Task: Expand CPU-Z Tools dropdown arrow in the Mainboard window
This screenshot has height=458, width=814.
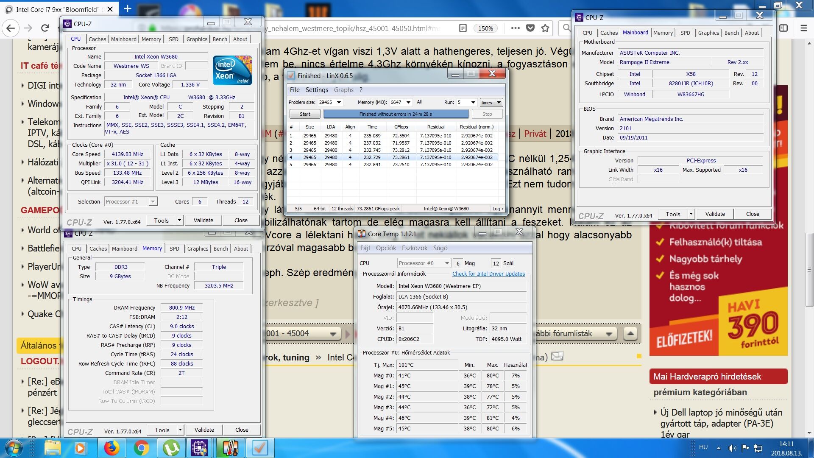Action: (x=691, y=214)
